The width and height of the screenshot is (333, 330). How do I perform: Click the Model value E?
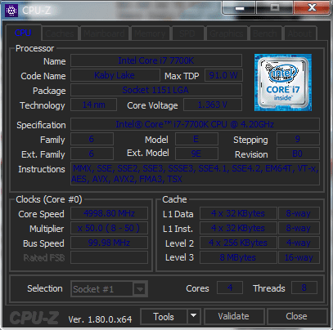196,139
